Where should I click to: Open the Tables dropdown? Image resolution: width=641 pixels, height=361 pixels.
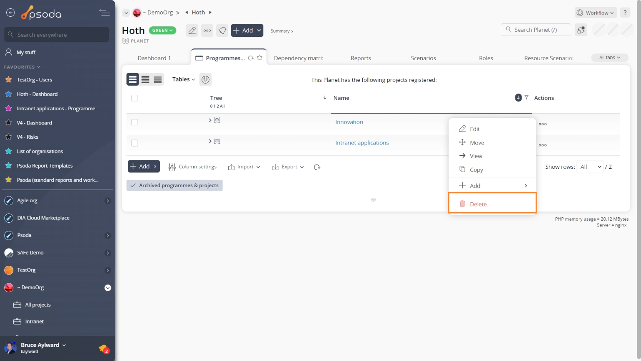183,79
